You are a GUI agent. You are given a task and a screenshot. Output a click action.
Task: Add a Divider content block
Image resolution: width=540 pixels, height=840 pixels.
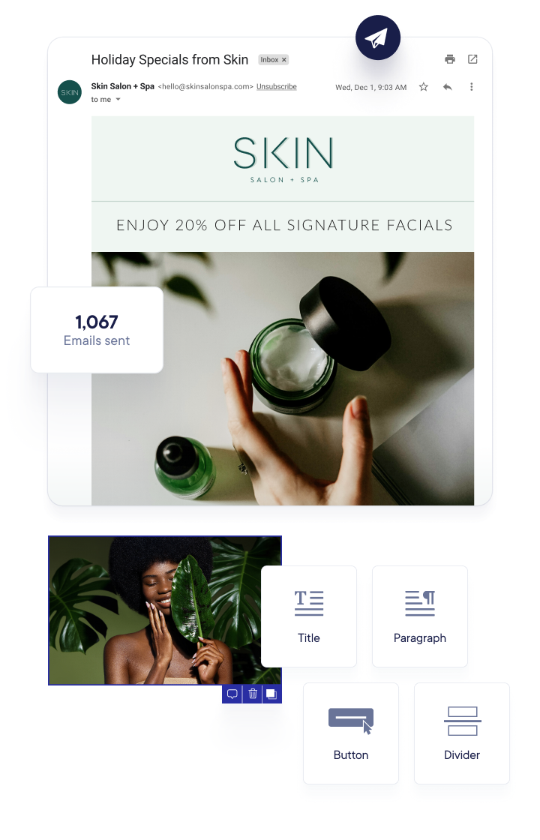pos(462,733)
